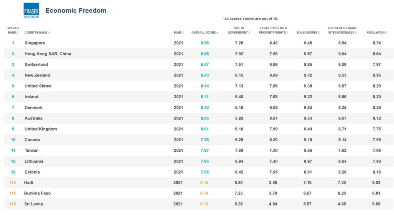Click the Economic Freedom page title
Image resolution: width=394 pixels, height=222 pixels.
(x=76, y=10)
